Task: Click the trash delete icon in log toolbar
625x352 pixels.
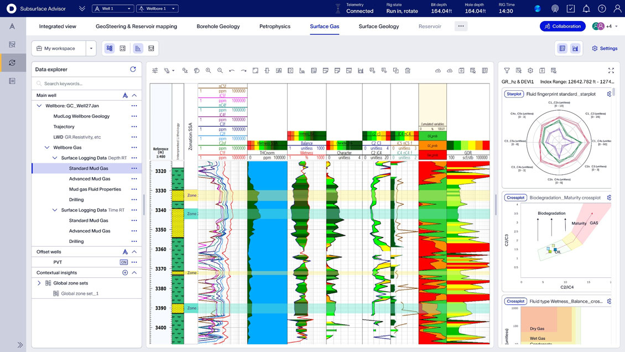Action: click(408, 71)
